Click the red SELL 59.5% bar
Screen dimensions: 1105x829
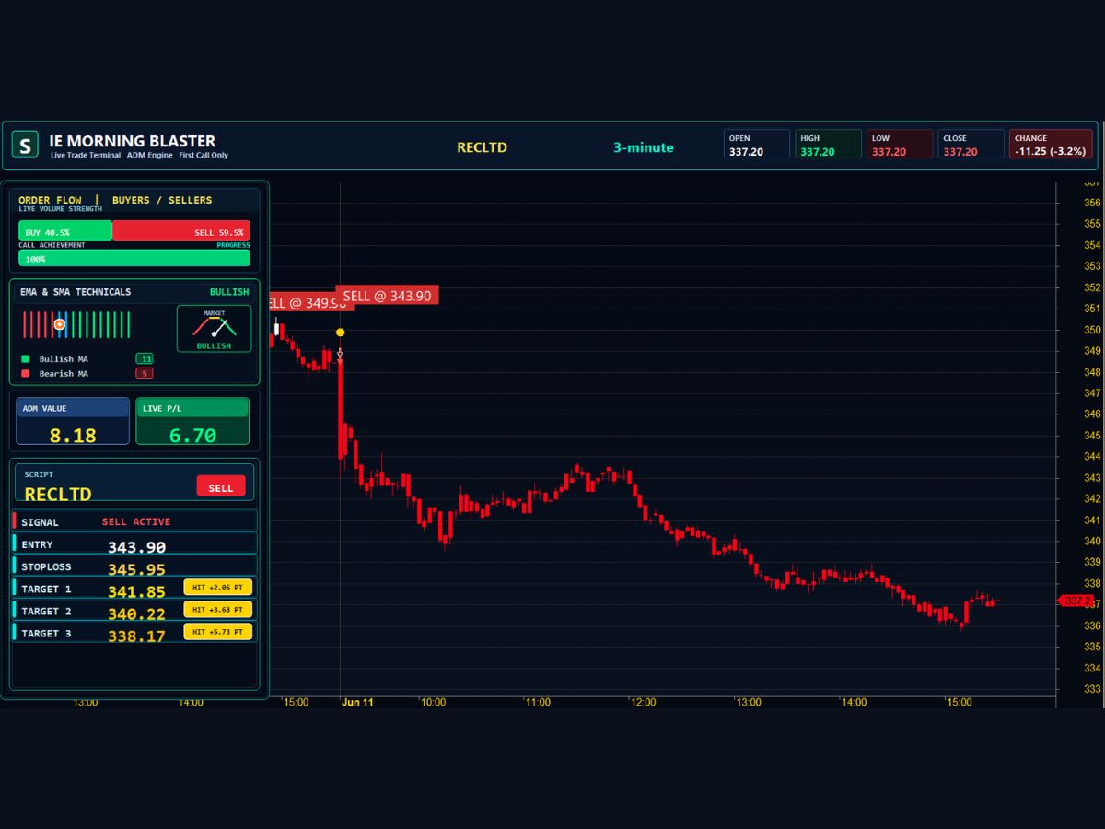(x=181, y=231)
